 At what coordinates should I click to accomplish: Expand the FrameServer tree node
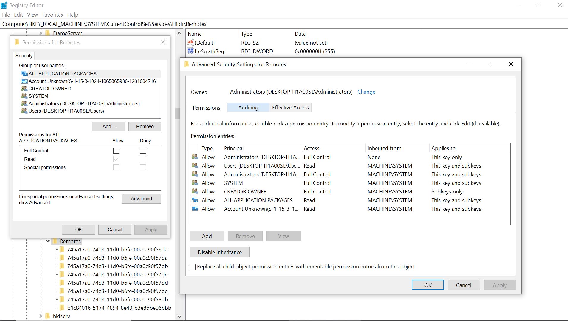click(x=40, y=33)
